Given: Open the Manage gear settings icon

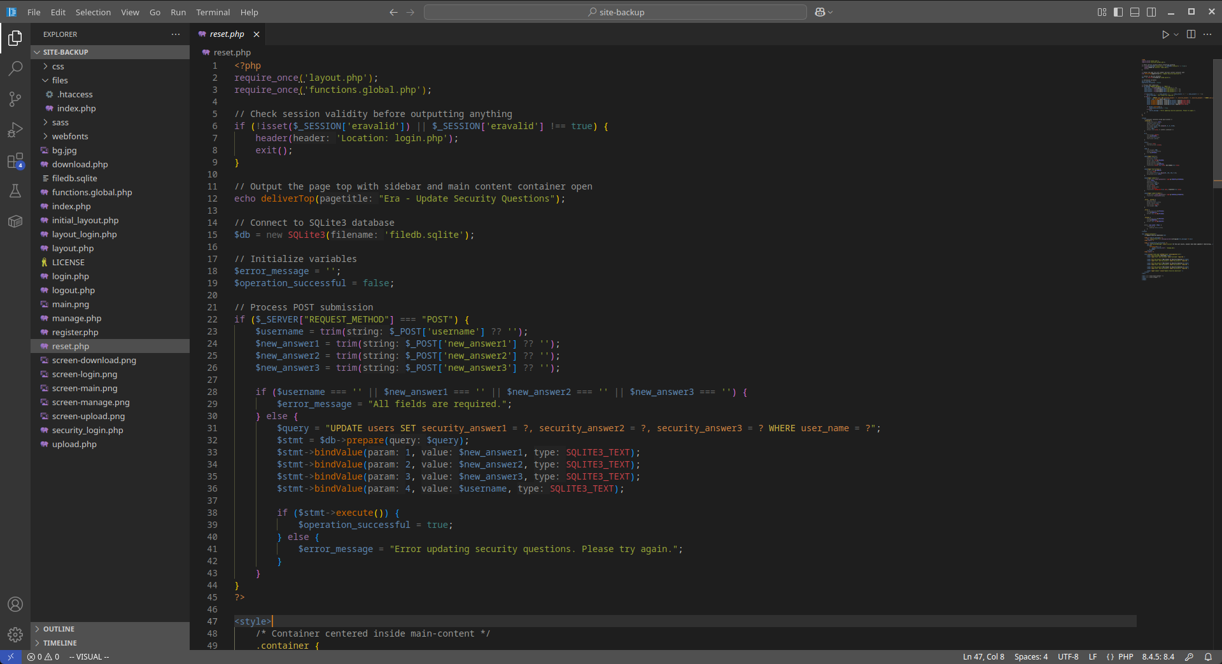Looking at the screenshot, I should pyautogui.click(x=15, y=634).
